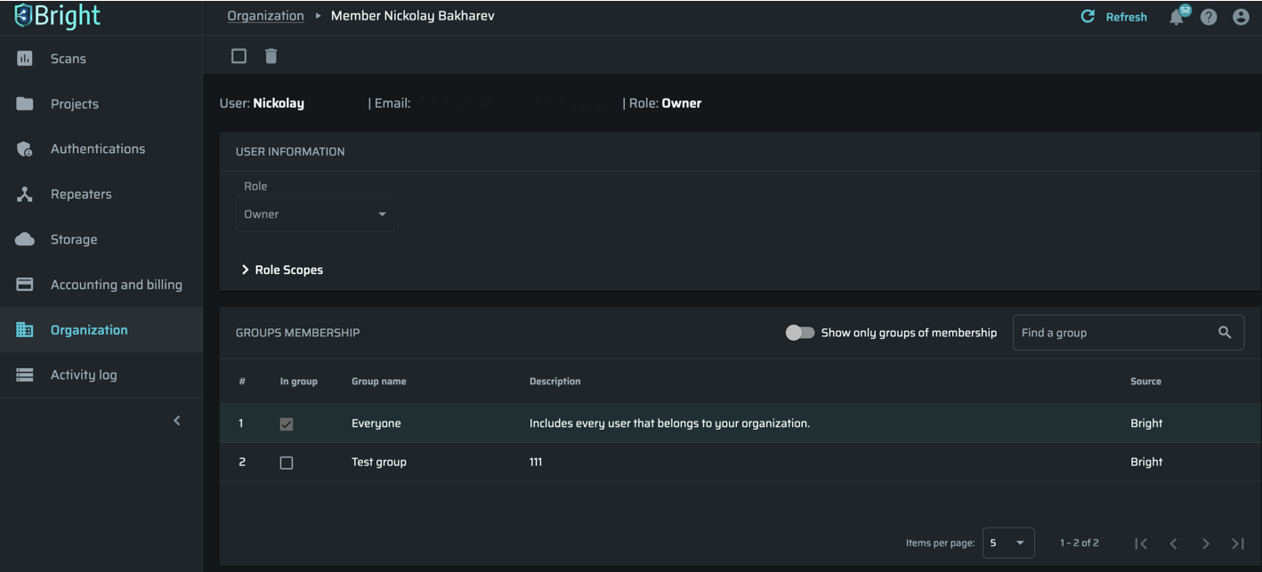The height and width of the screenshot is (572, 1262).
Task: Click the search magnifier in group finder
Action: 1225,333
